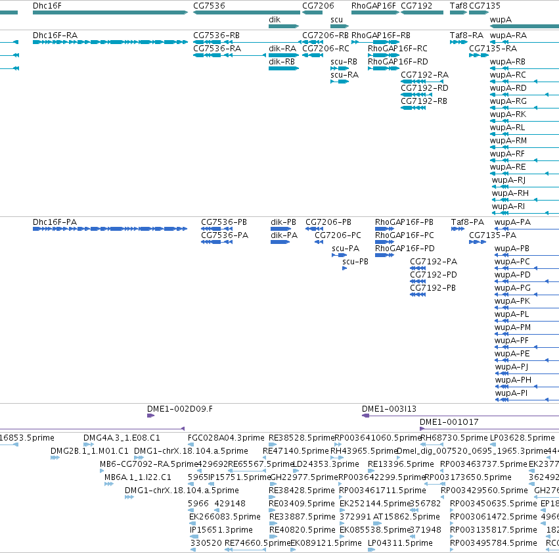559x553 pixels.
Task: Click transcript CG7192-RD
Action: coord(416,95)
